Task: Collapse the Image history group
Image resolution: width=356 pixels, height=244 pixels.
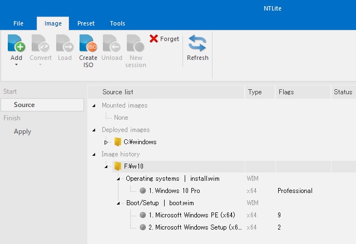Action: point(94,154)
